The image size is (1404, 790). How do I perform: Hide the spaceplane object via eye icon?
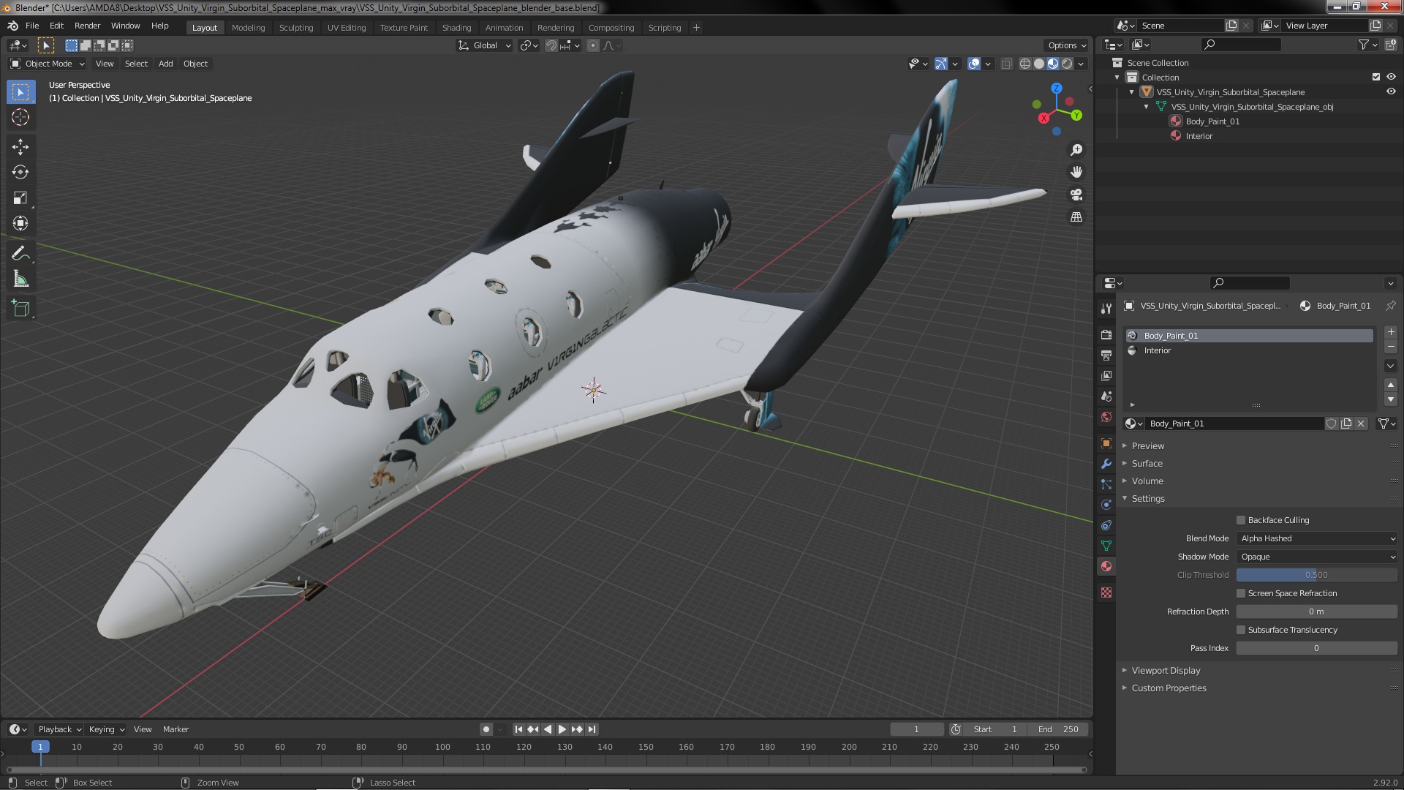coord(1391,92)
